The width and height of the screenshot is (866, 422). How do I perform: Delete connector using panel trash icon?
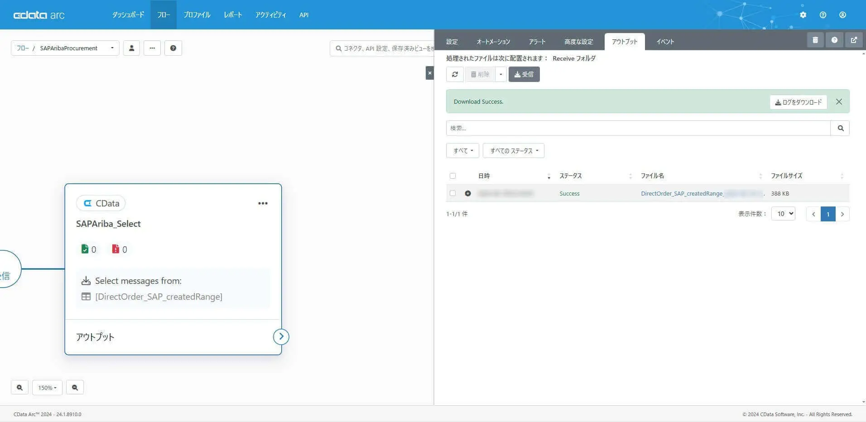[x=815, y=40]
